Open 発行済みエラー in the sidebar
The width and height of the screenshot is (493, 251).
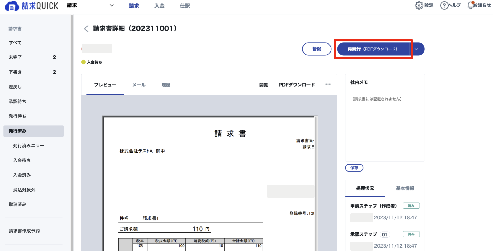29,146
